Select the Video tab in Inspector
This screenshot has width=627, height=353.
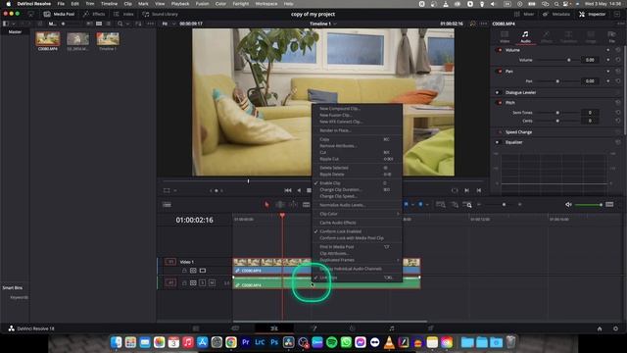point(505,37)
